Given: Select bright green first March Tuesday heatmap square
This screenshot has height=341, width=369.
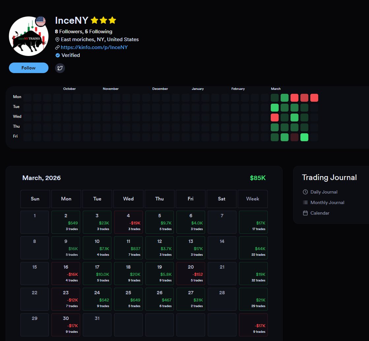Looking at the screenshot, I should (x=275, y=108).
